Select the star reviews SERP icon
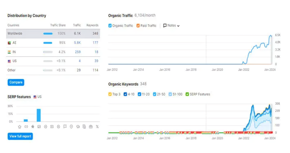Viewport: 290px width, 153px height. [x=33, y=127]
